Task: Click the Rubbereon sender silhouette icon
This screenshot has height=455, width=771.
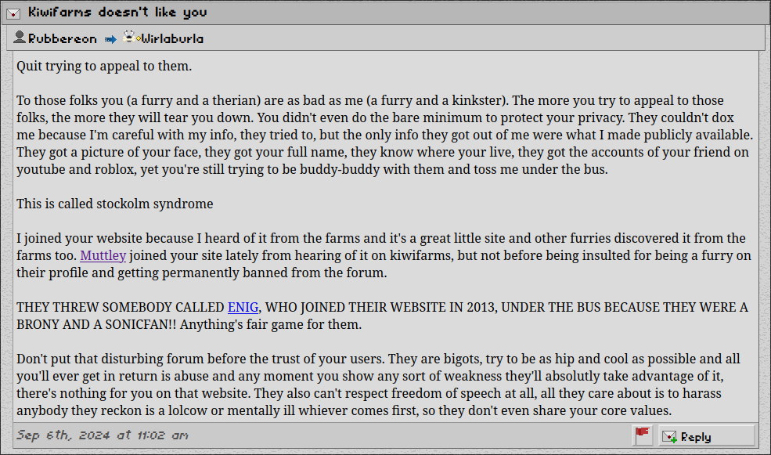Action: (x=19, y=38)
